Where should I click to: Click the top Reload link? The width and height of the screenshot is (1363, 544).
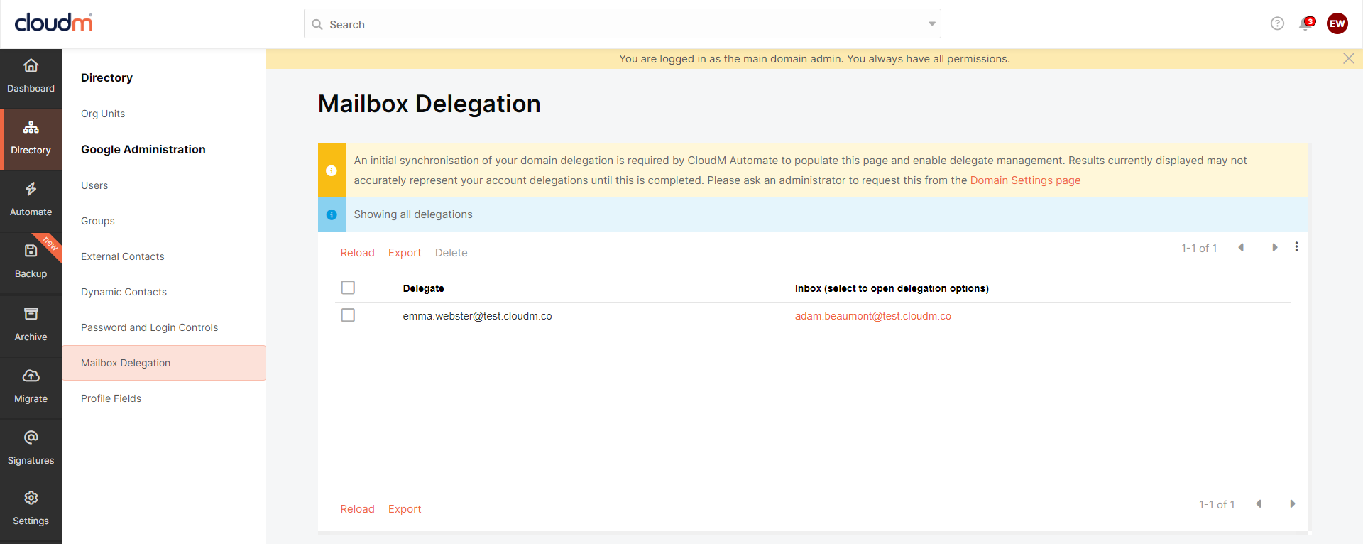[357, 253]
